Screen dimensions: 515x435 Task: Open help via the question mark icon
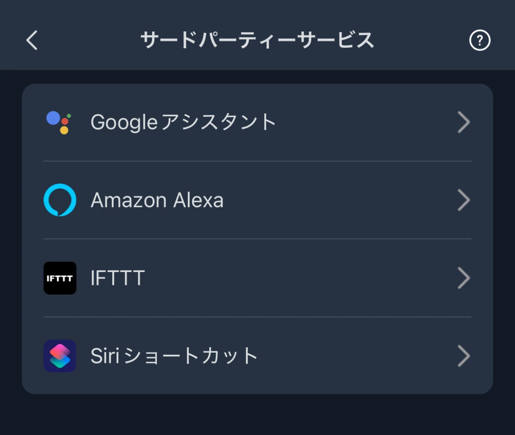coord(480,40)
